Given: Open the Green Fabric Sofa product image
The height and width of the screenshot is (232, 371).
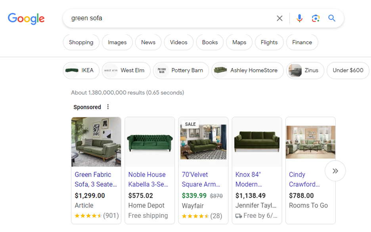Looking at the screenshot, I should coord(96,142).
